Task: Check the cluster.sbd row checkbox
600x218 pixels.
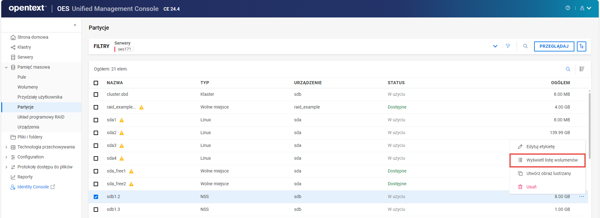Action: tap(96, 94)
